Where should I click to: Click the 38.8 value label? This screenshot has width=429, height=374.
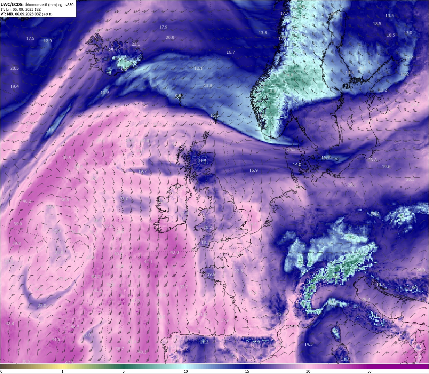(x=65, y=200)
